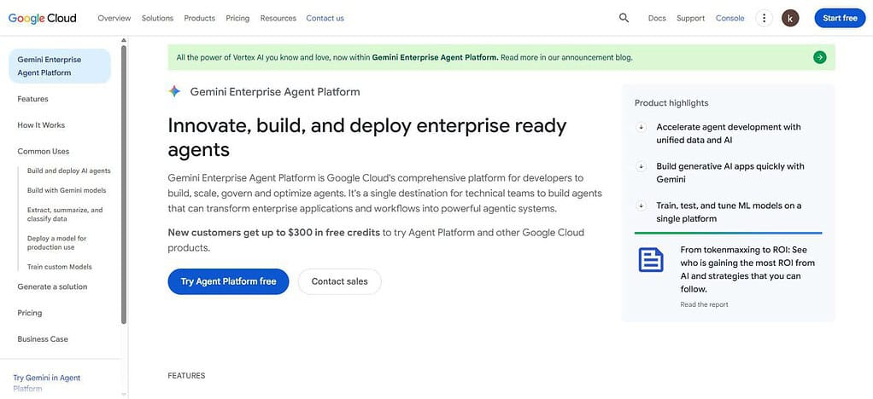Viewport: 873px width, 399px height.
Task: Open the Vertex AI announcement banner
Action: tap(501, 57)
